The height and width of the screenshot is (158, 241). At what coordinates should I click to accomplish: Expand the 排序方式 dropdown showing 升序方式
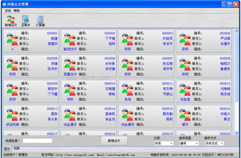coord(214,143)
